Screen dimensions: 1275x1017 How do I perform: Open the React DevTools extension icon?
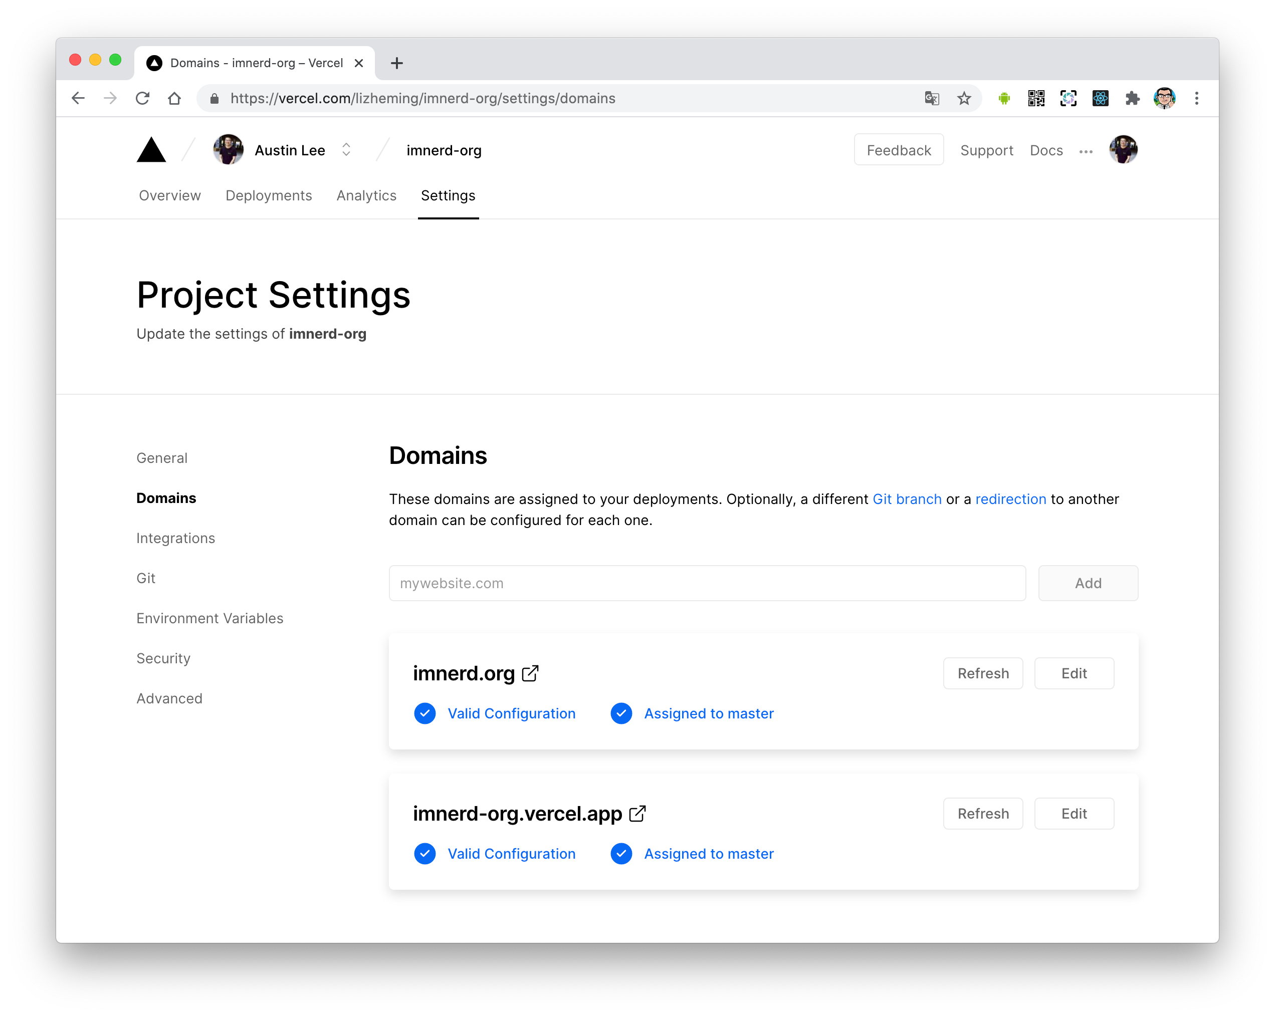(1100, 98)
